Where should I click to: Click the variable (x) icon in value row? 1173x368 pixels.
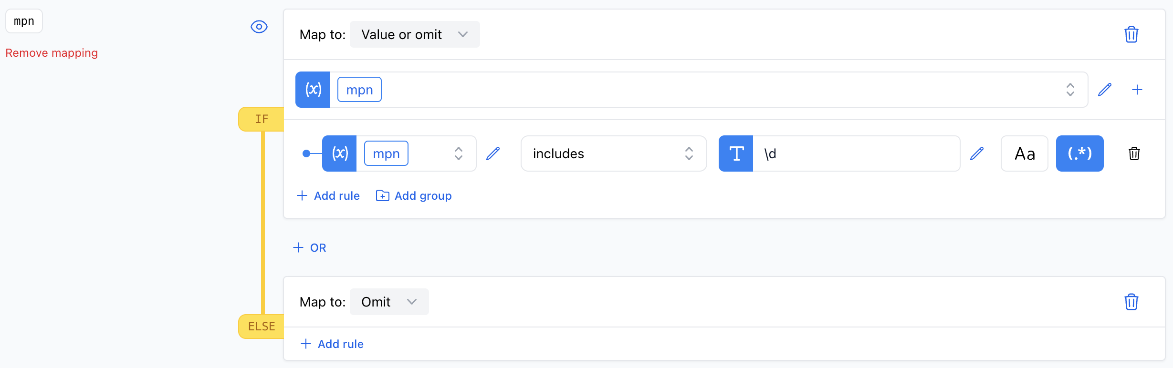click(x=313, y=90)
